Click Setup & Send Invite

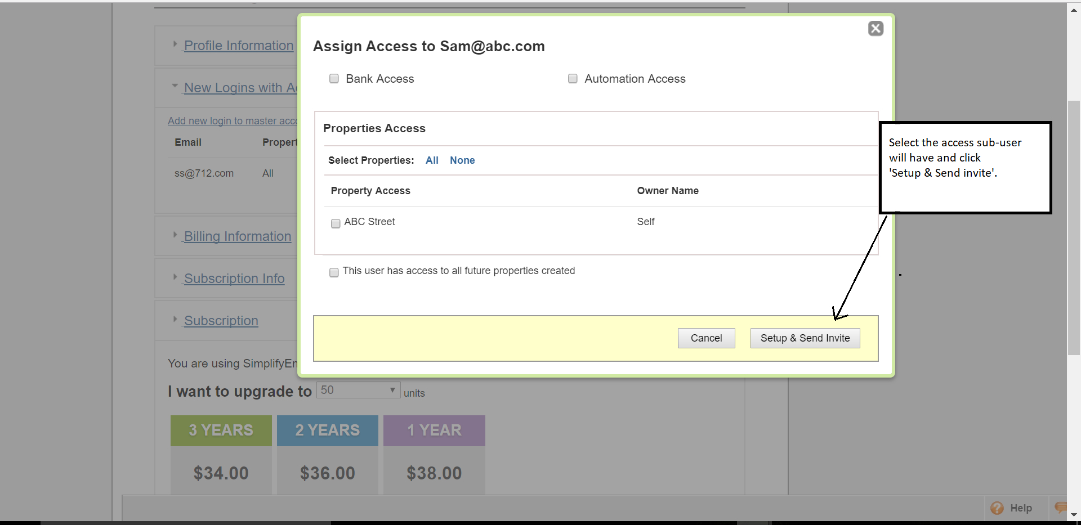pos(805,338)
